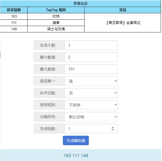Click the 获奖层数 column header
Image resolution: width=162 pixels, height=161 pixels.
[14, 10]
